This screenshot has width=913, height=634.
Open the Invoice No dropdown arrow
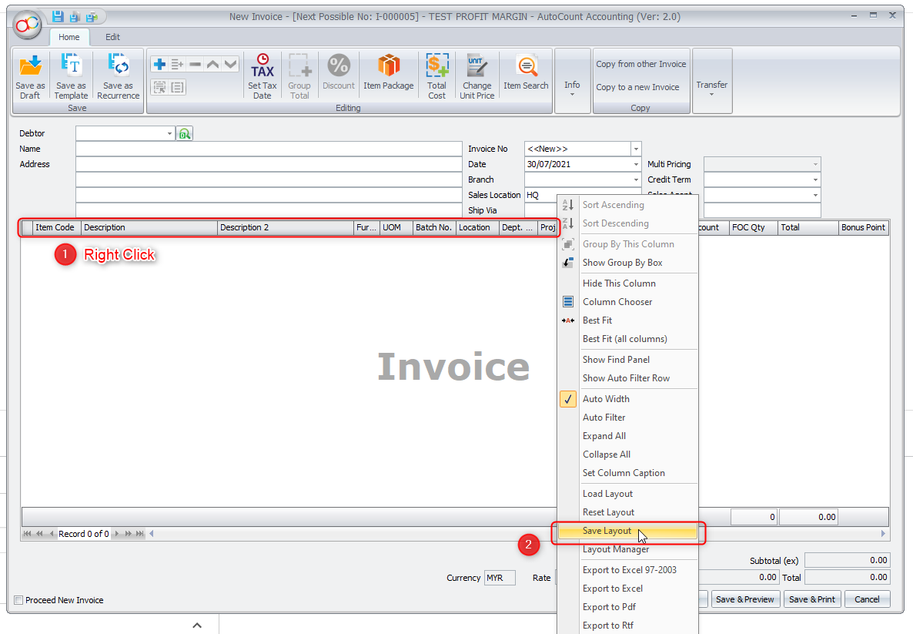(x=636, y=149)
